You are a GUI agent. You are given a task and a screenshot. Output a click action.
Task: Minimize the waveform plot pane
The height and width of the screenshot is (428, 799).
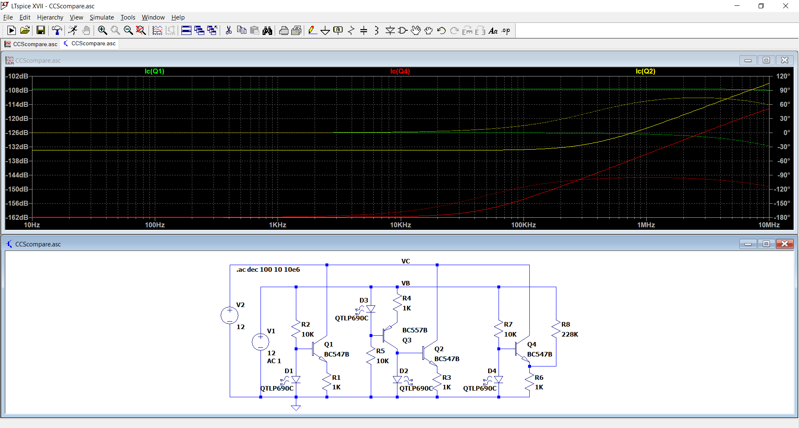click(x=748, y=60)
